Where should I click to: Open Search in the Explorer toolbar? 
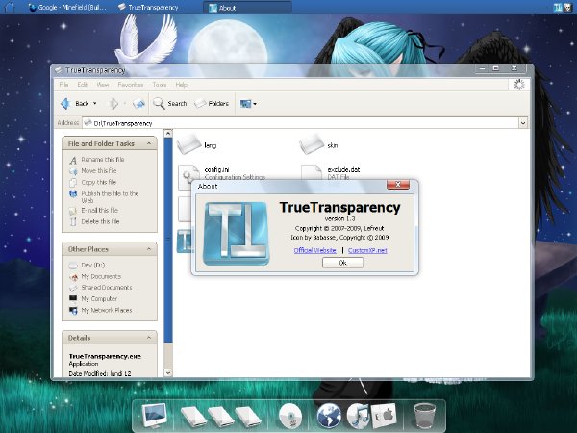point(170,104)
